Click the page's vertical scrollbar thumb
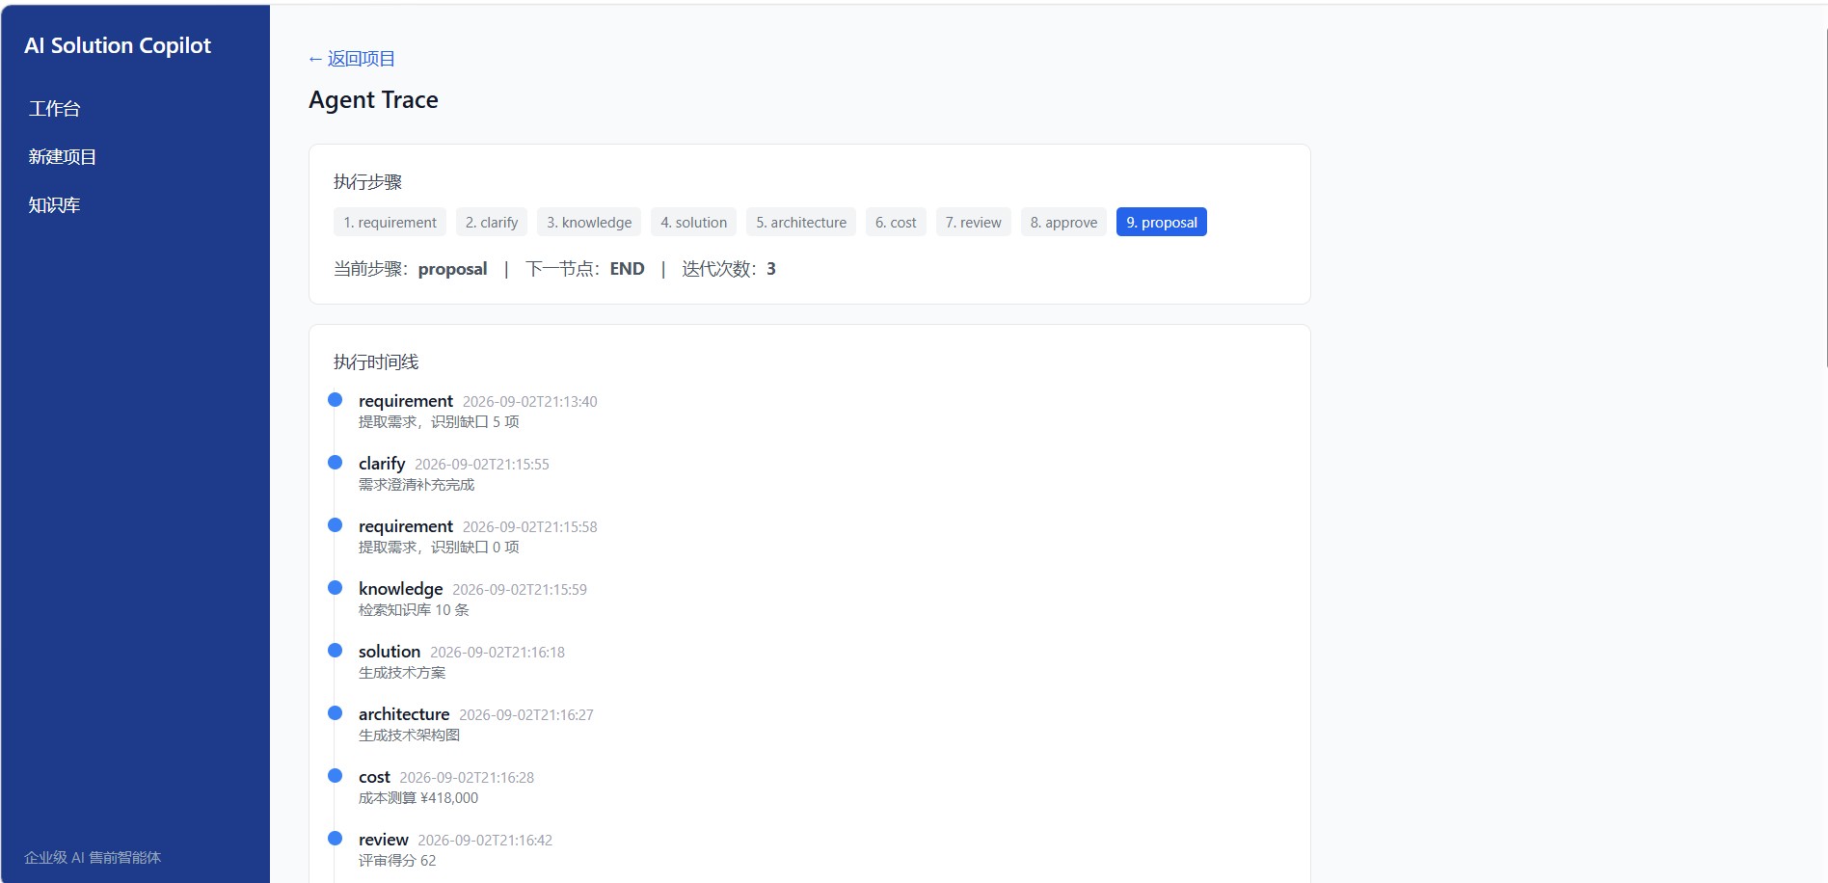 coord(1825,198)
